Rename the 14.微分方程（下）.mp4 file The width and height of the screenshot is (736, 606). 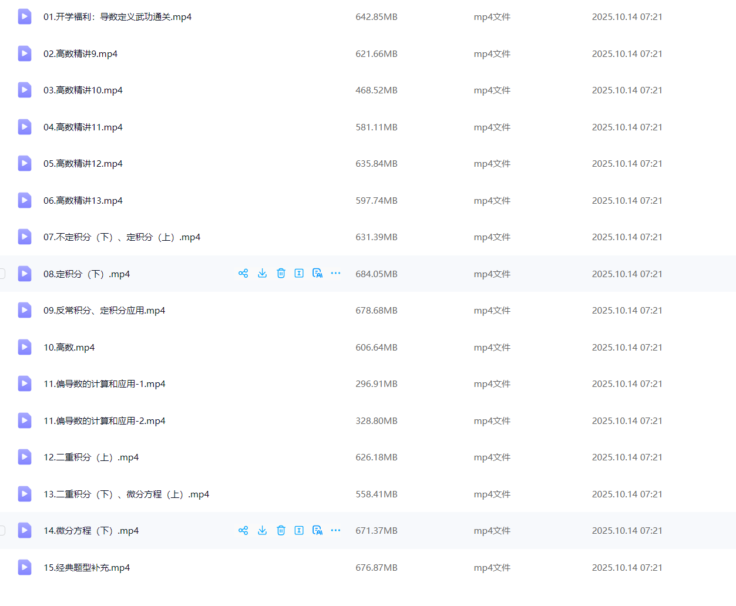pyautogui.click(x=299, y=531)
